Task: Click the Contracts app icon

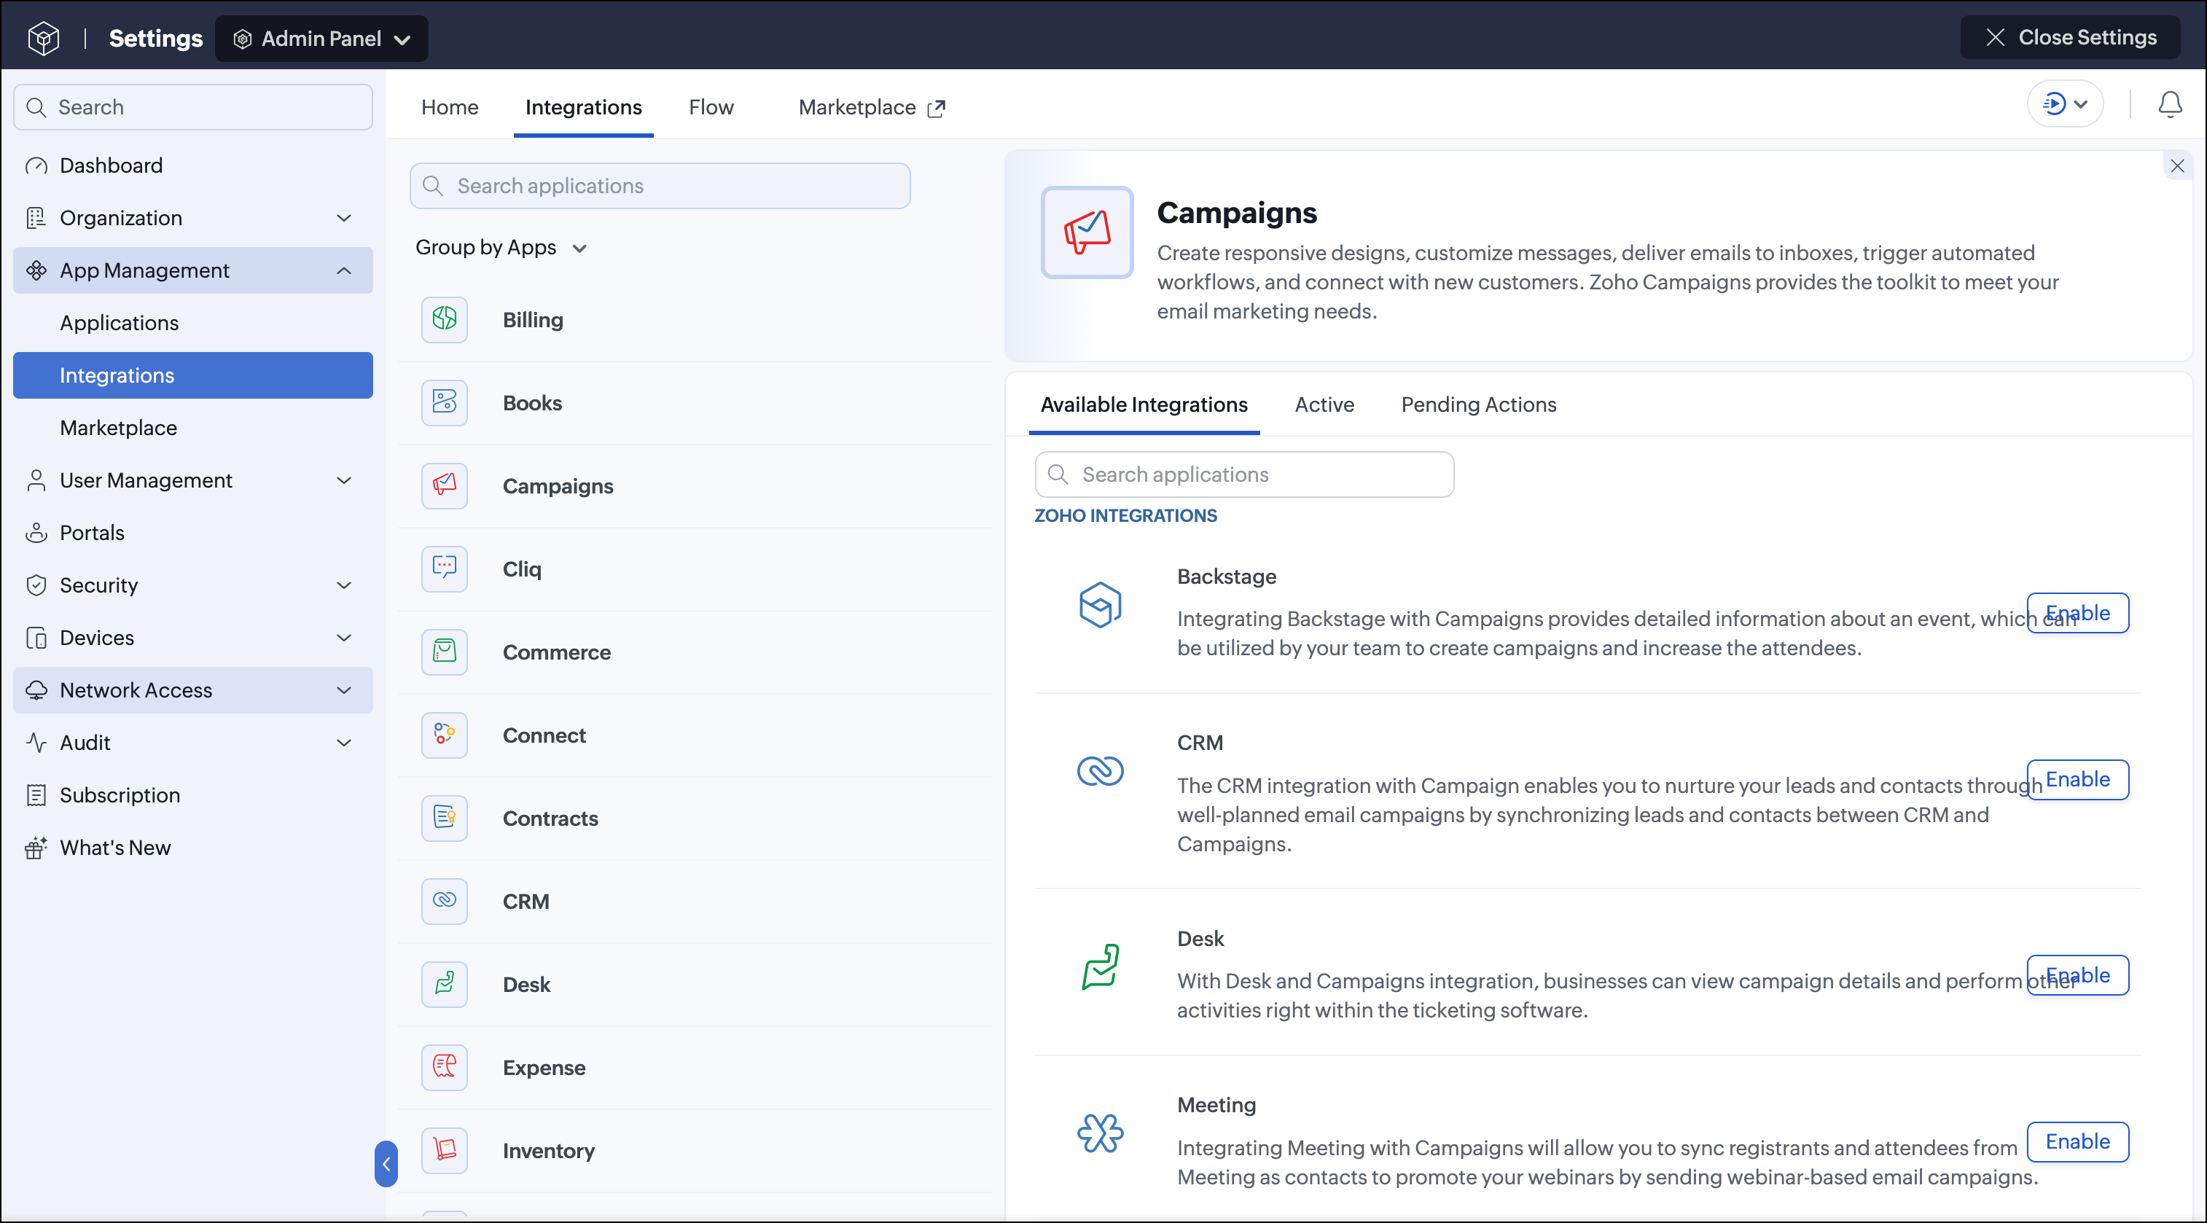Action: pyautogui.click(x=444, y=818)
